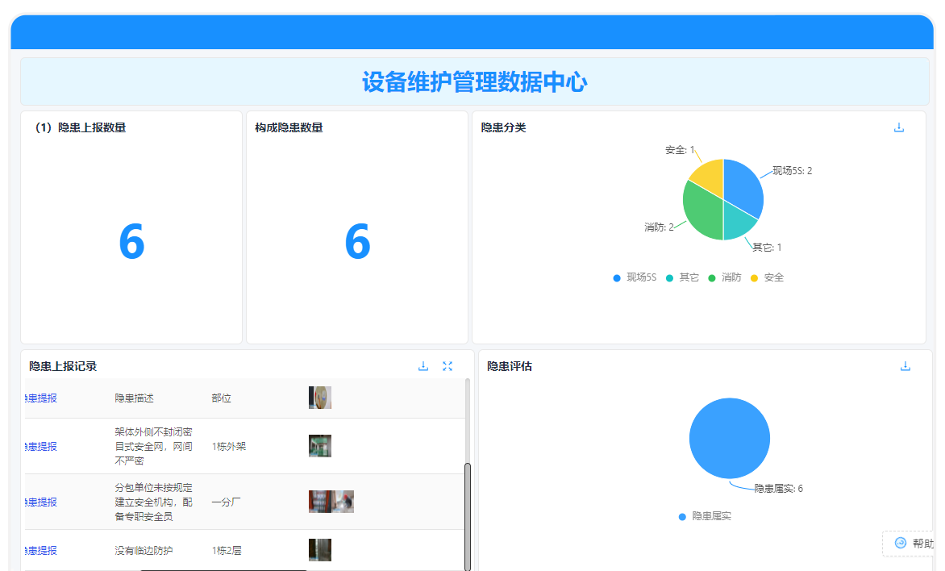Image resolution: width=945 pixels, height=571 pixels.
Task: Open the 隐患提报 link for 1栋外架
Action: 40,445
